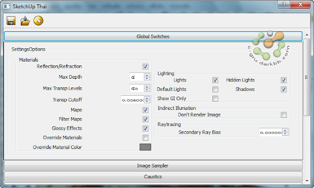This screenshot has width=314, height=188.
Task: Enable the Show GI Only checkbox
Action: coord(215,99)
